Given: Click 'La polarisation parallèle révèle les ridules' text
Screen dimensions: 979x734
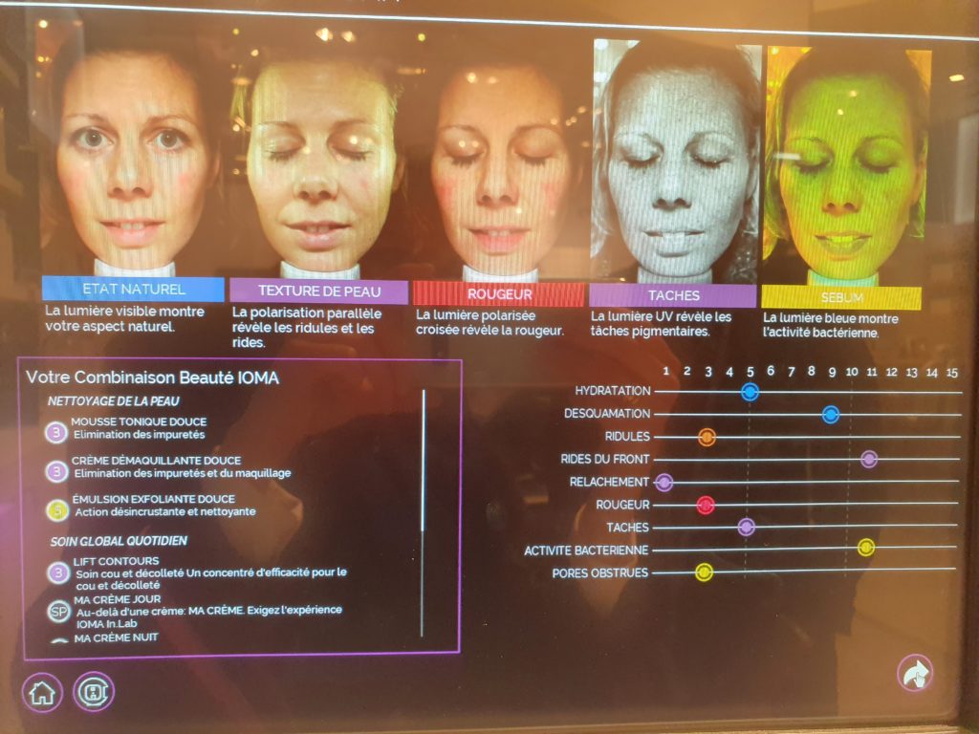Looking at the screenshot, I should (x=307, y=328).
